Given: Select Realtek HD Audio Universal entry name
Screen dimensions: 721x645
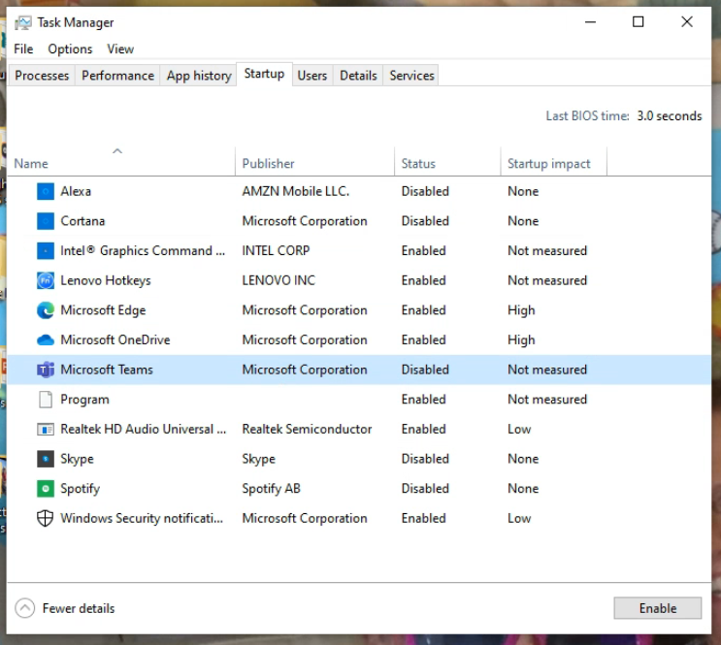Looking at the screenshot, I should click(143, 429).
